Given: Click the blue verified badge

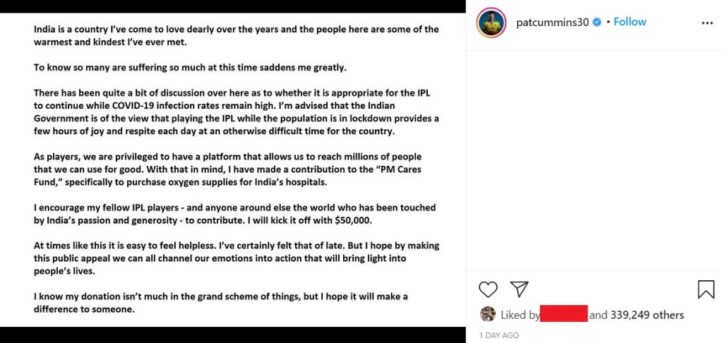Looking at the screenshot, I should 597,23.
